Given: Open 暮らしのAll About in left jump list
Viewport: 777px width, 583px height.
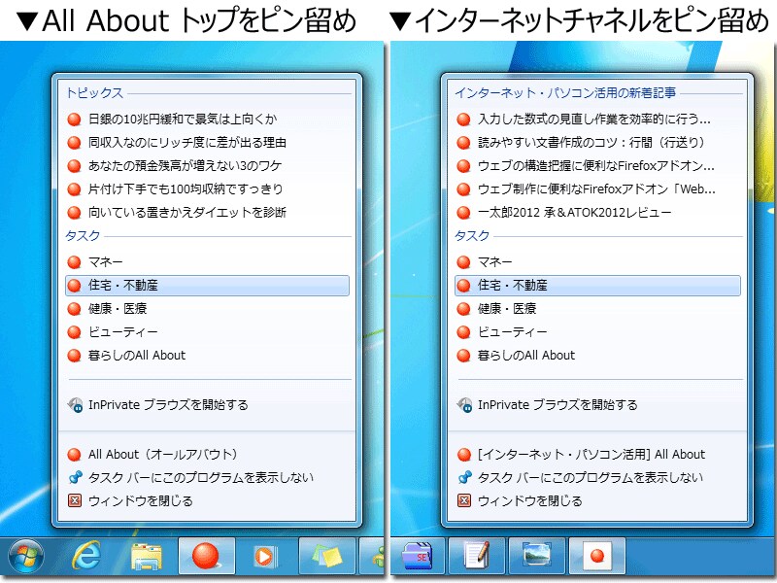Looking at the screenshot, I should coord(207,355).
